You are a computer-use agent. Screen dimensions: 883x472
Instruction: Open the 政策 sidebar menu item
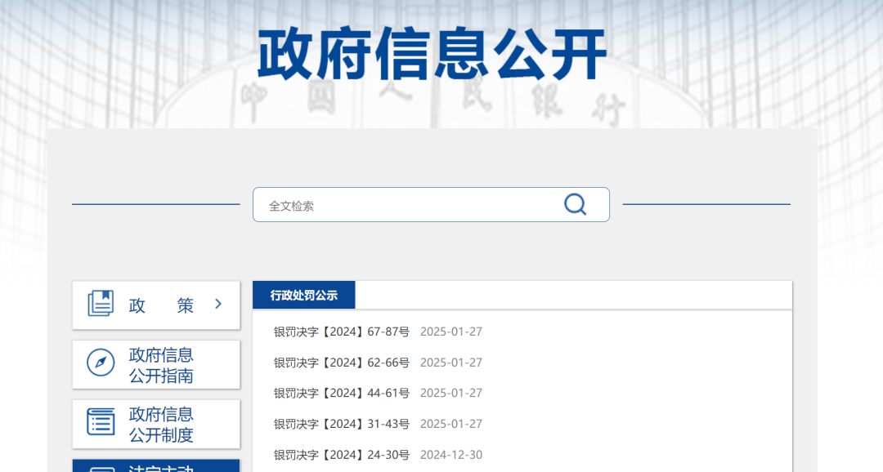tap(156, 305)
